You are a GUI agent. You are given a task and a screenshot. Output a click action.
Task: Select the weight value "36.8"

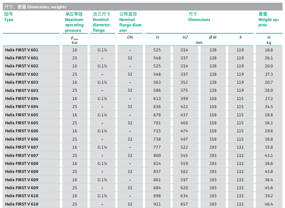coord(269,139)
